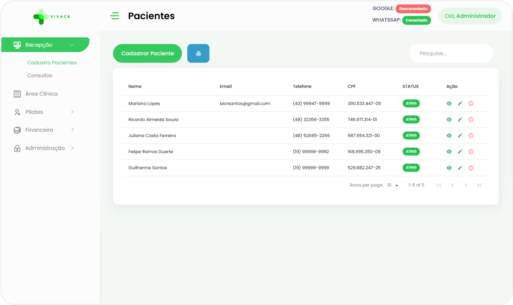Viewport: 513px width, 305px height.
Task: Click the blue birthday cake icon button
Action: (x=198, y=53)
